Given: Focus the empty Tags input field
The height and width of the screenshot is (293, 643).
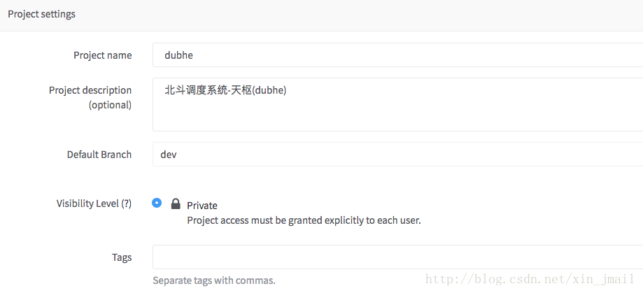Looking at the screenshot, I should pos(397,257).
